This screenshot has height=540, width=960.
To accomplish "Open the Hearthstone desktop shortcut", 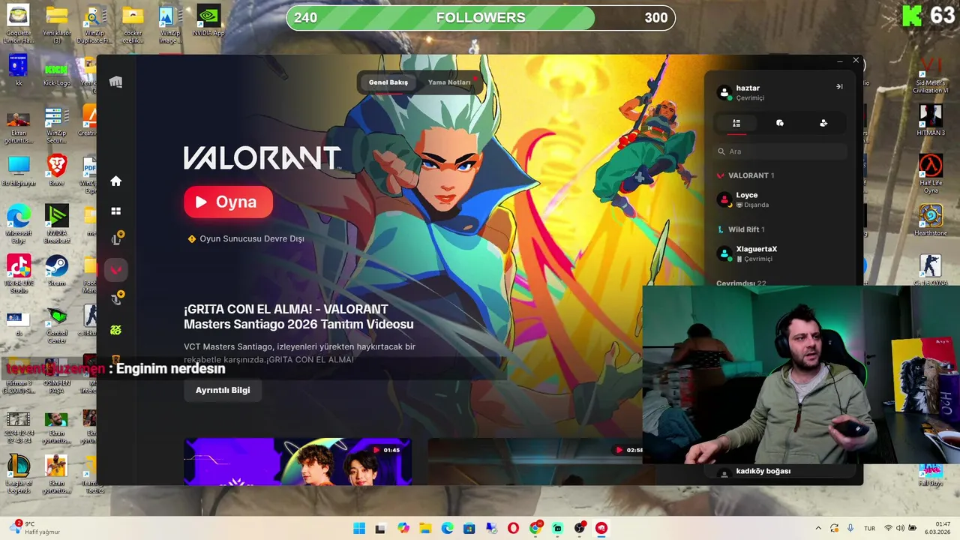I will pyautogui.click(x=931, y=220).
